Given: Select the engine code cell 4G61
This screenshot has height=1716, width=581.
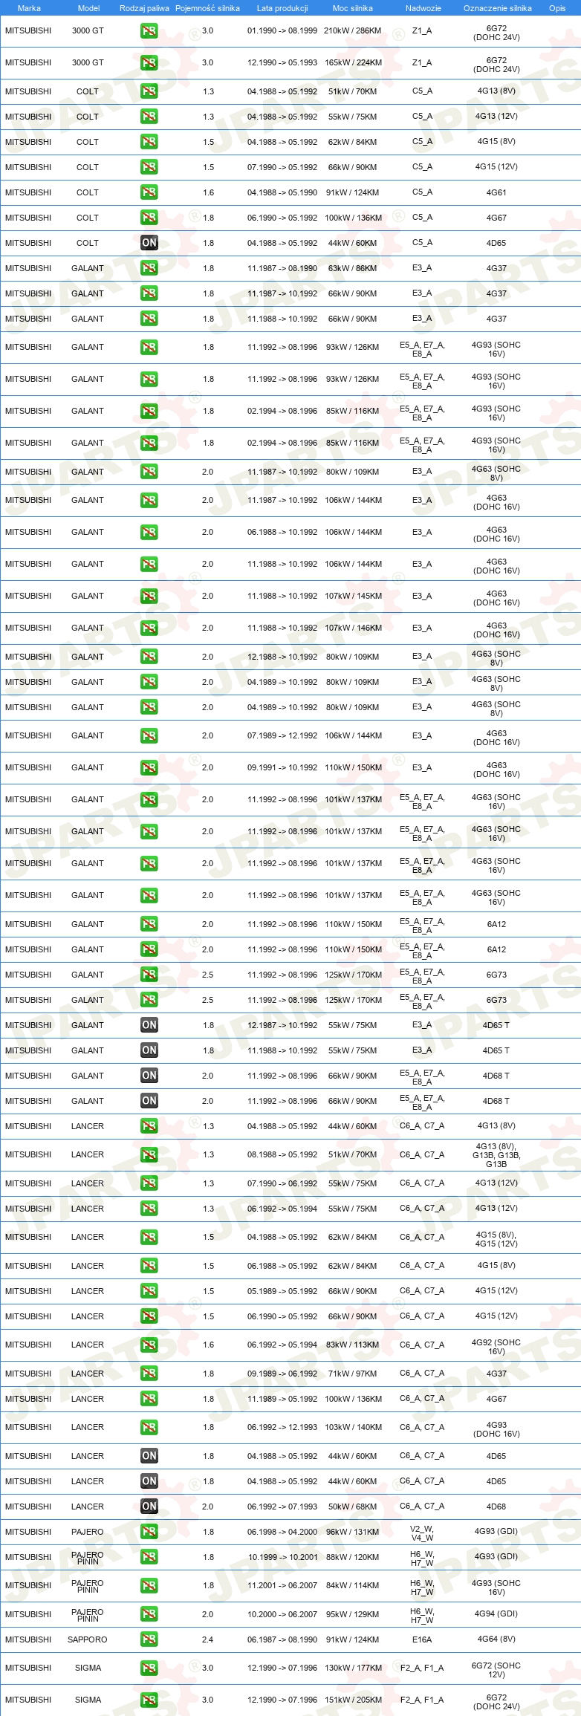Looking at the screenshot, I should [x=496, y=192].
